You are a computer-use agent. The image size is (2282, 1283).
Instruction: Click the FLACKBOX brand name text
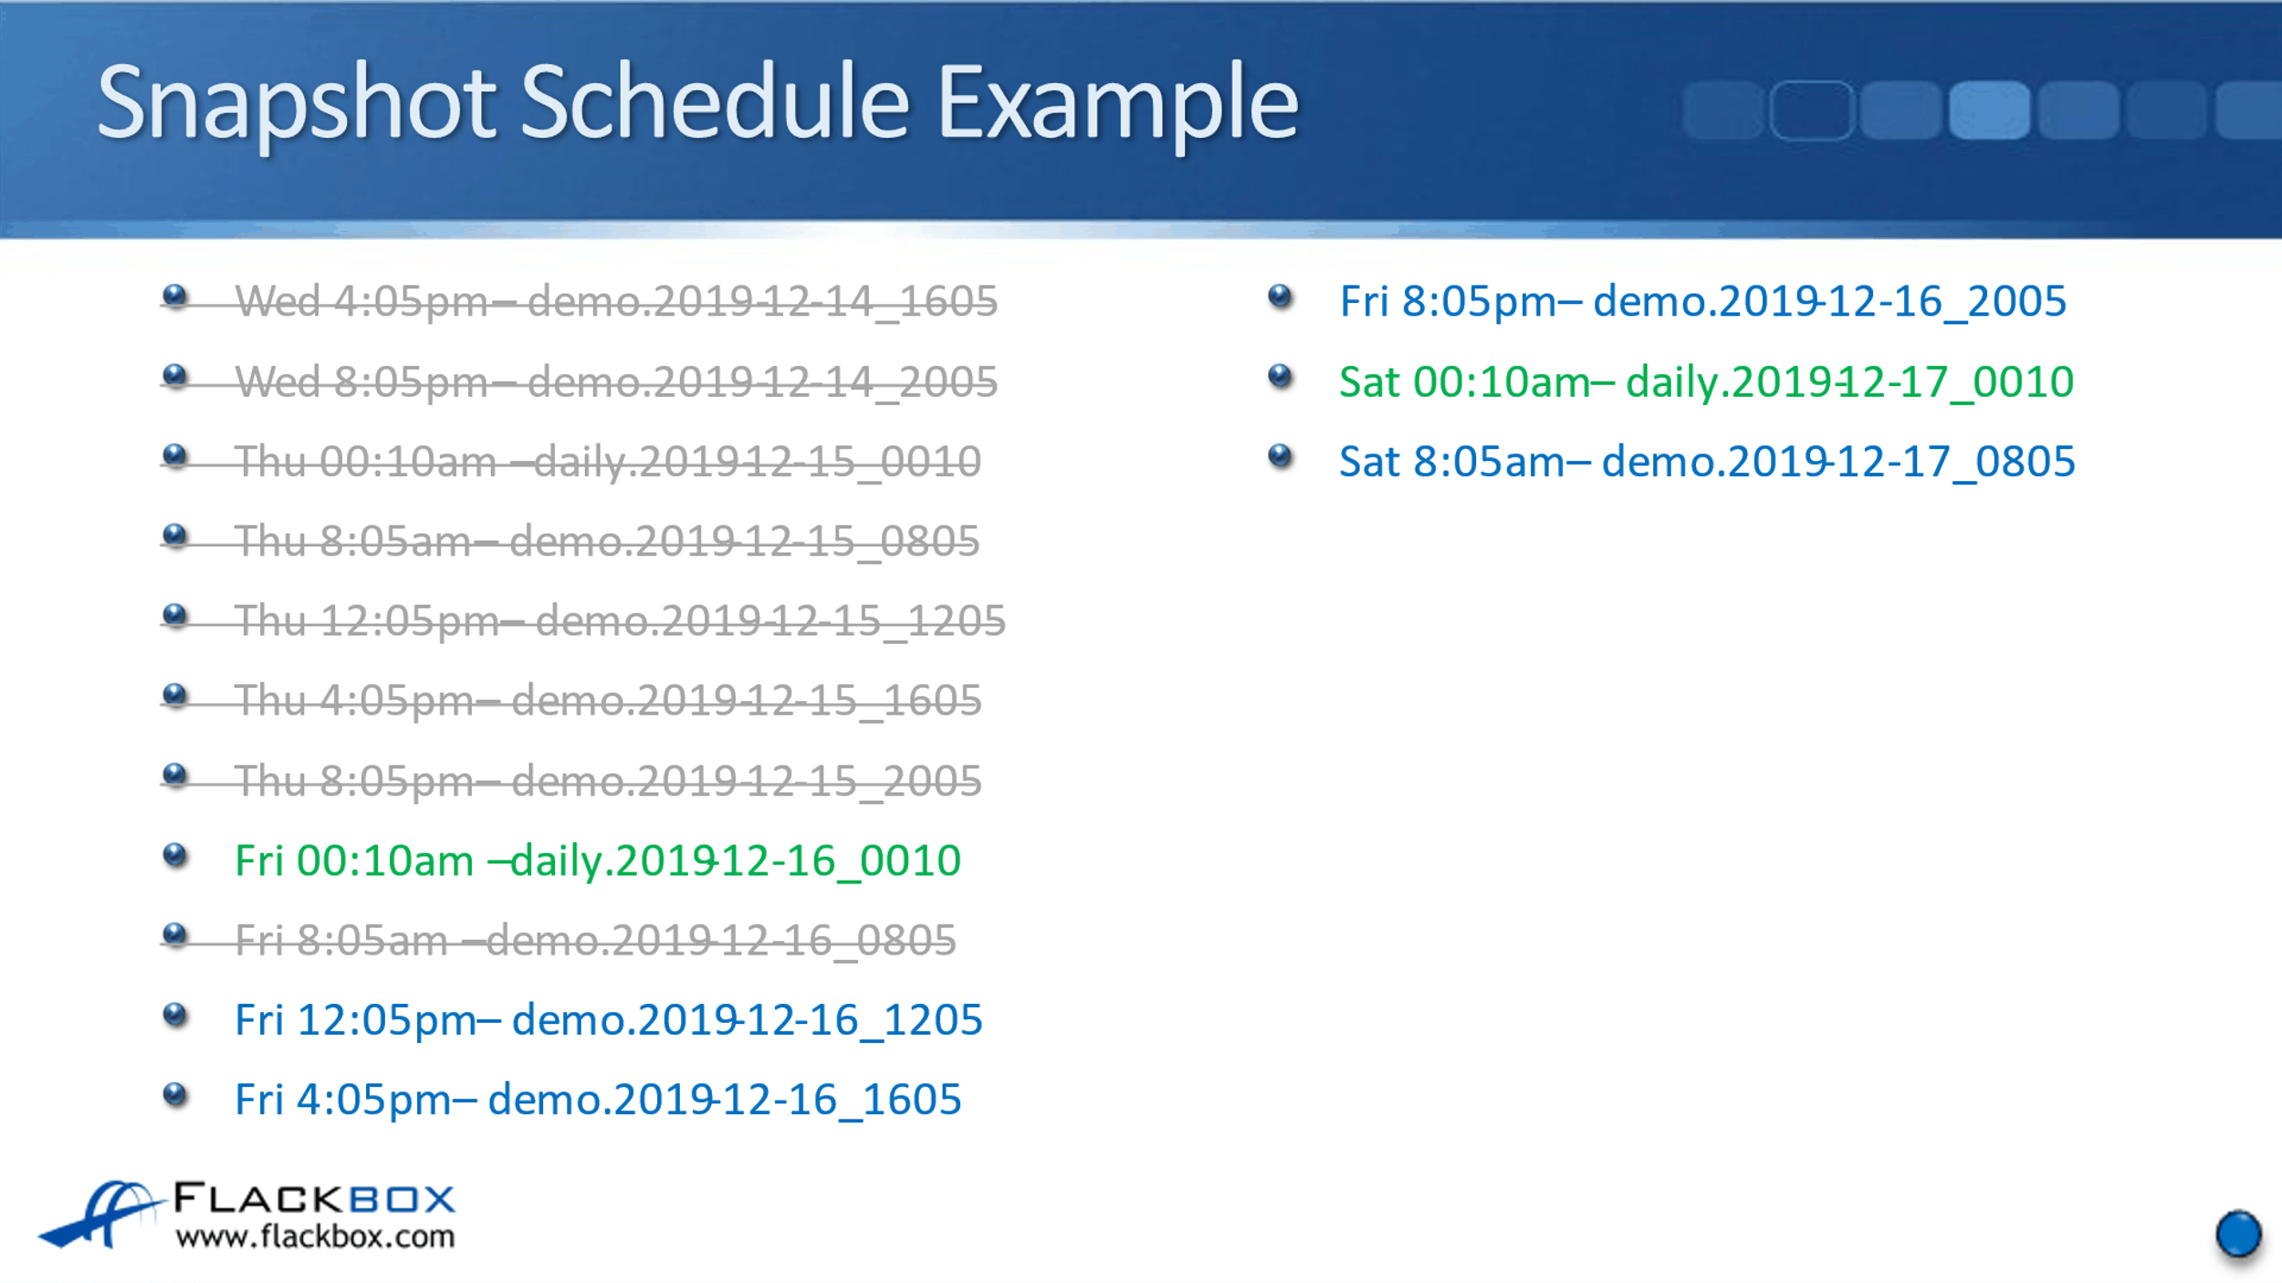point(315,1199)
